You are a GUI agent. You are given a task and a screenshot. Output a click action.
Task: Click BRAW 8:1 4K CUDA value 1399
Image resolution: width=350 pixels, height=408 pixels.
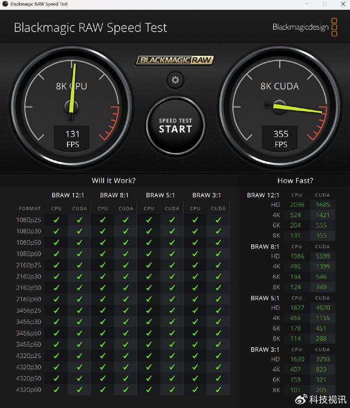tap(322, 266)
